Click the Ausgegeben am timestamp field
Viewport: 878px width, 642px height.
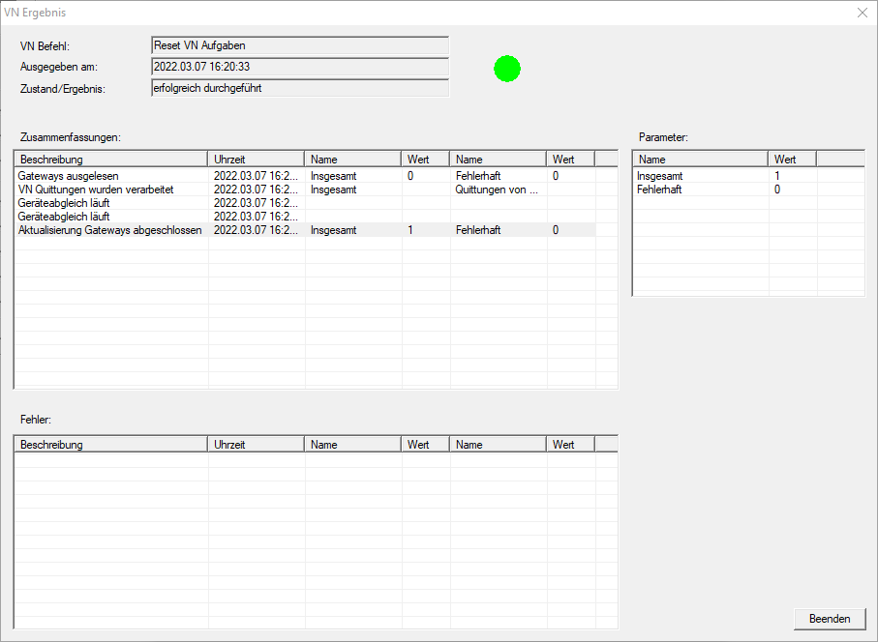coord(300,67)
